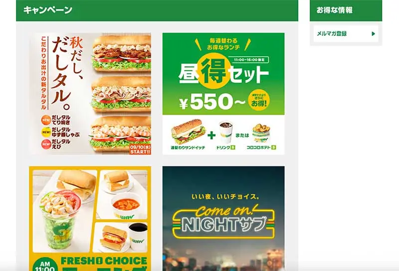This screenshot has height=271, width=399.
Task: Click the 11:00-16:00限定 time label
Action: (248, 60)
